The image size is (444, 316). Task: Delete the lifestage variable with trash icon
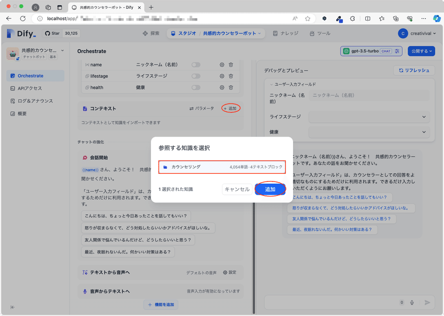[x=231, y=76]
